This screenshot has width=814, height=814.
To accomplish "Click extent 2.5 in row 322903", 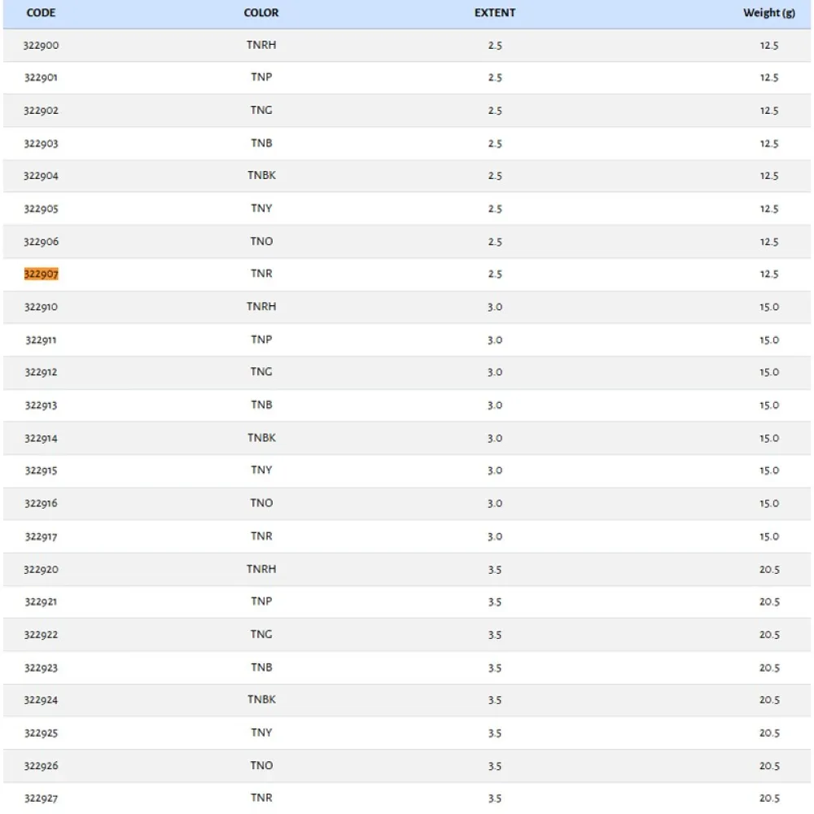I will 495,143.
